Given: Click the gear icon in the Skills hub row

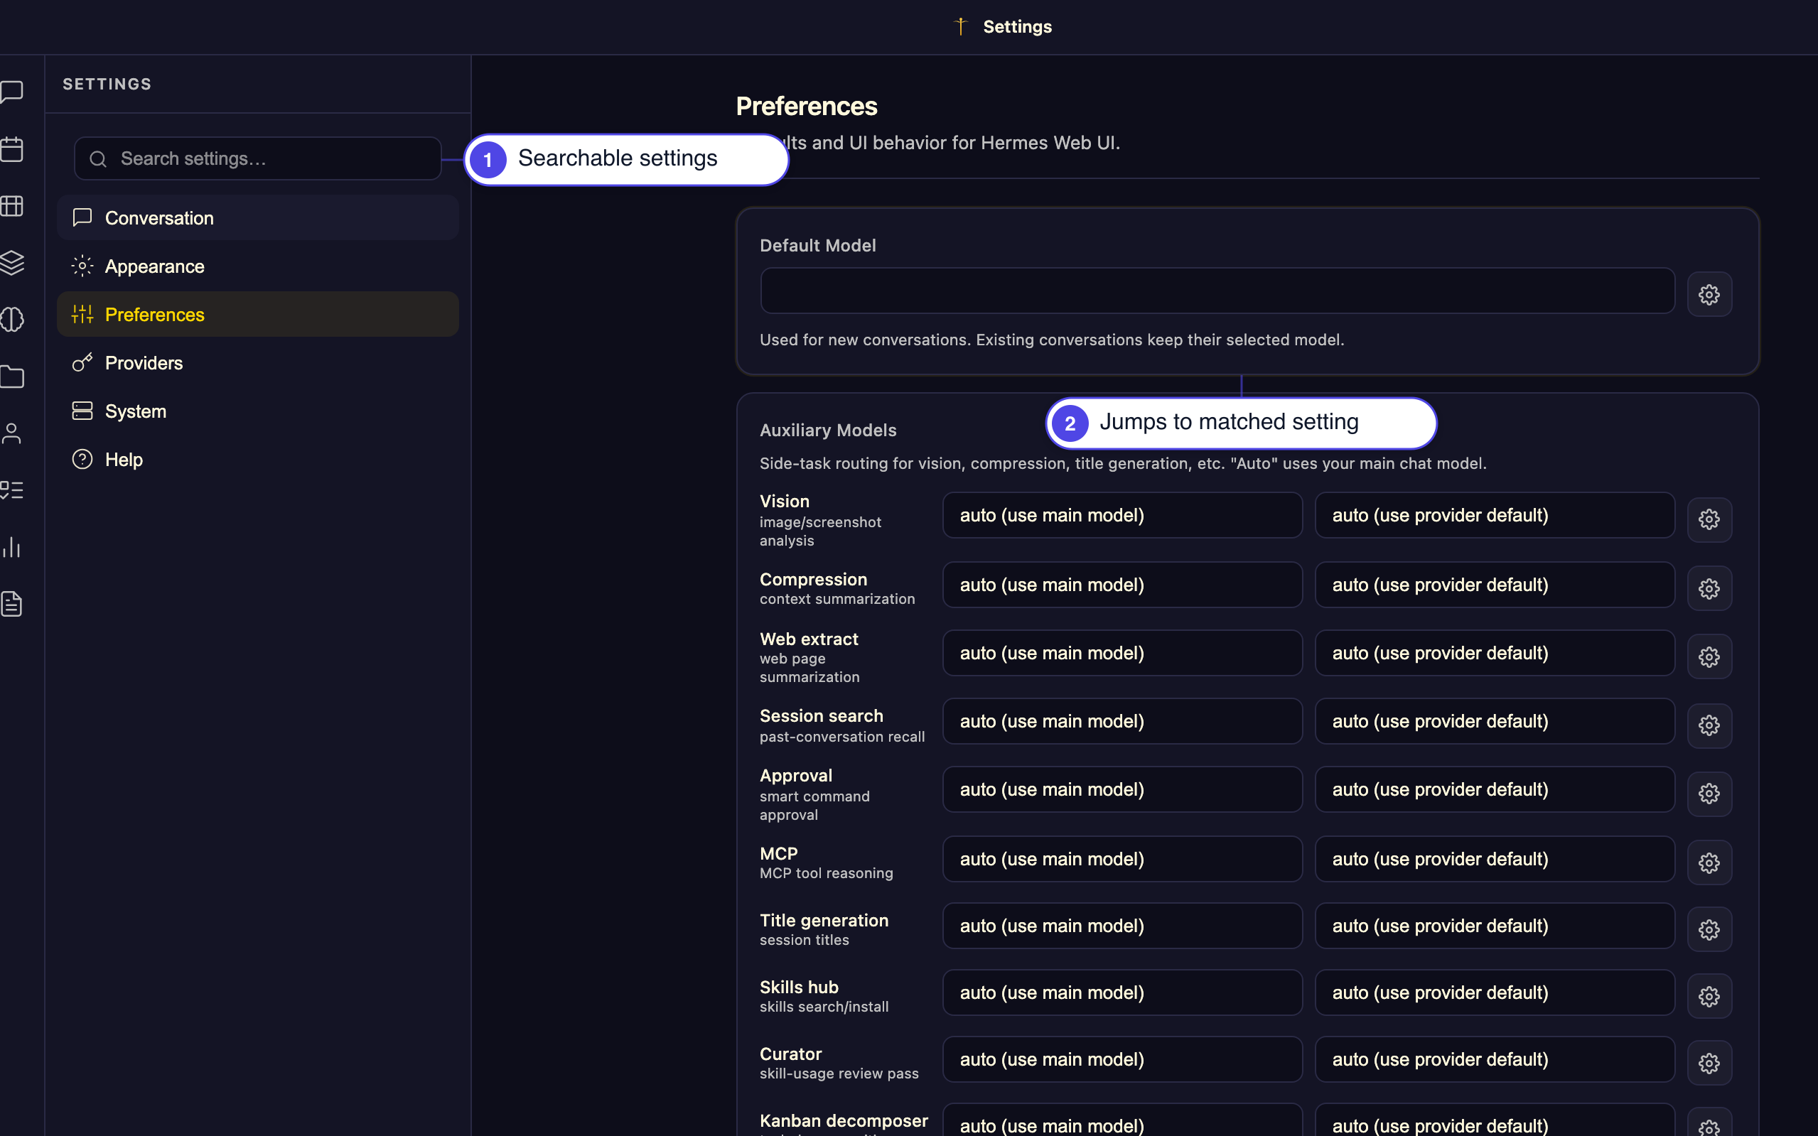Looking at the screenshot, I should 1709,996.
